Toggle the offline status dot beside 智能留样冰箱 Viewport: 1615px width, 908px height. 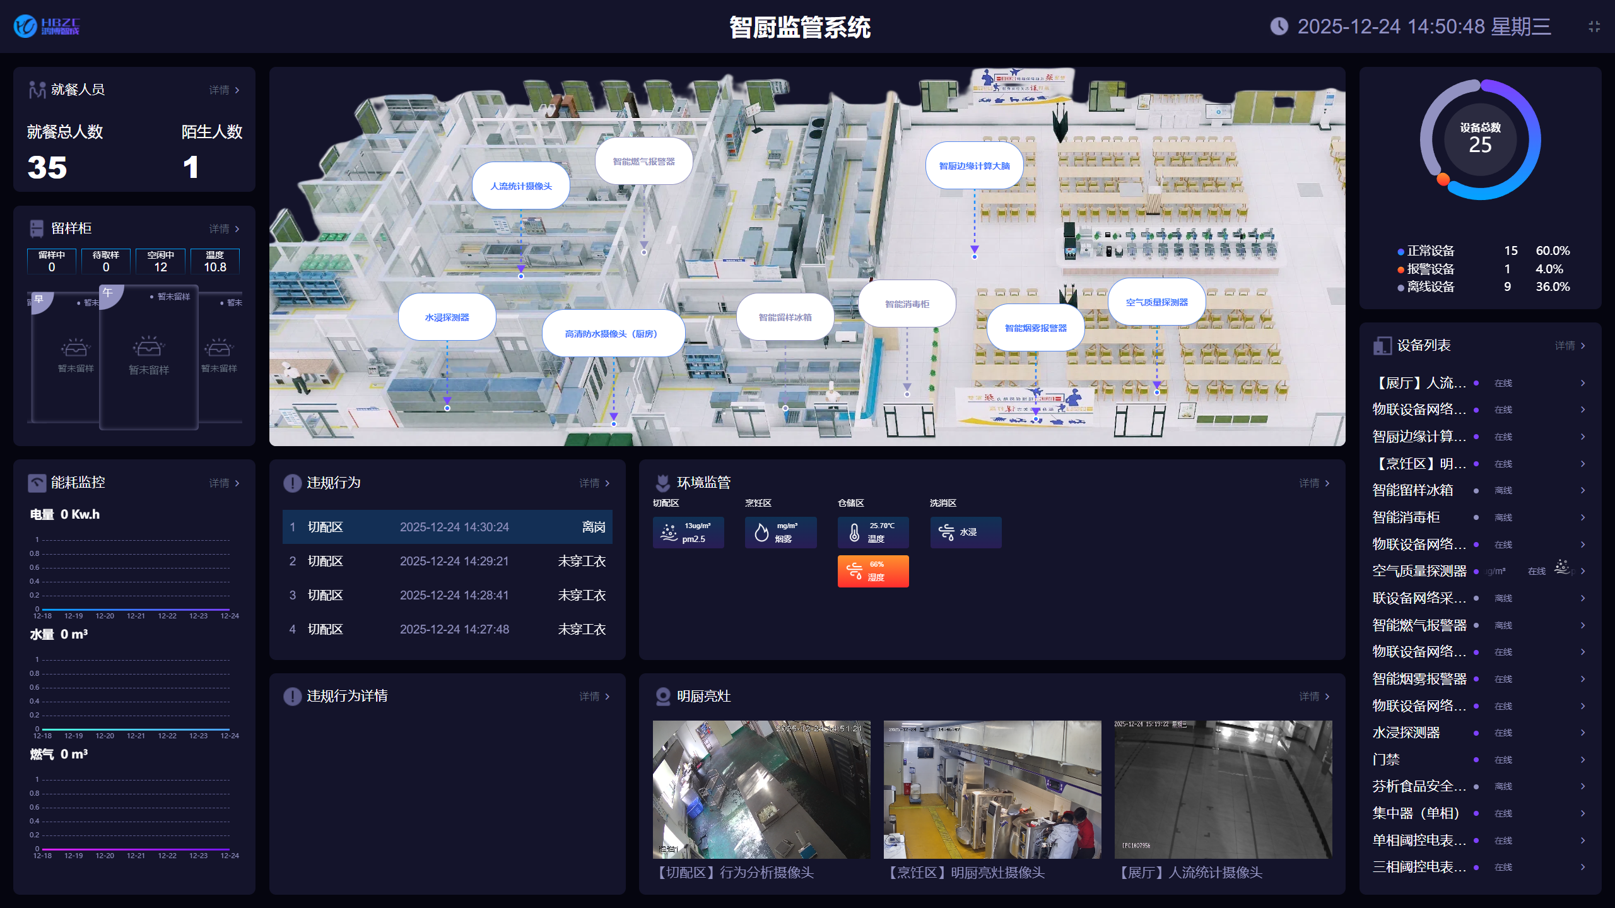[x=1476, y=490]
